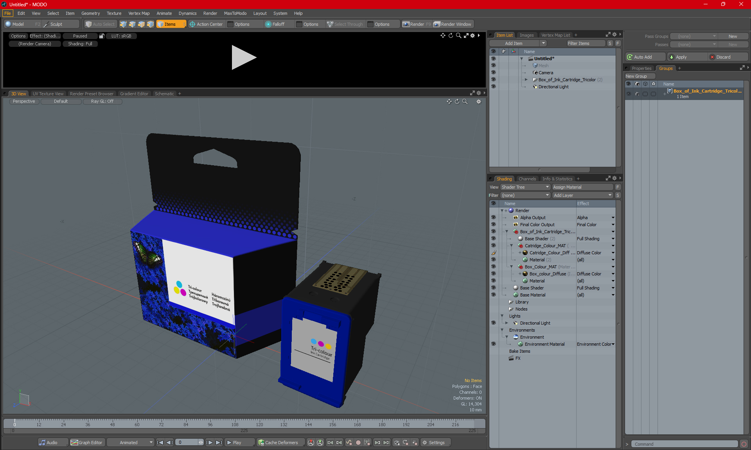The height and width of the screenshot is (450, 751).
Task: Select Vertices selection mode cube icon
Action: pyautogui.click(x=123, y=24)
